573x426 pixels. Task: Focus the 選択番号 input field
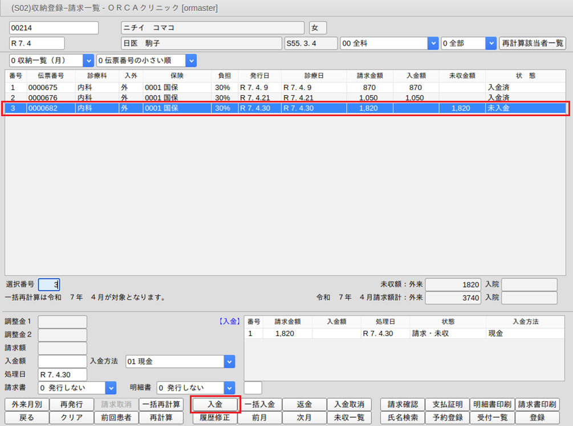48,284
